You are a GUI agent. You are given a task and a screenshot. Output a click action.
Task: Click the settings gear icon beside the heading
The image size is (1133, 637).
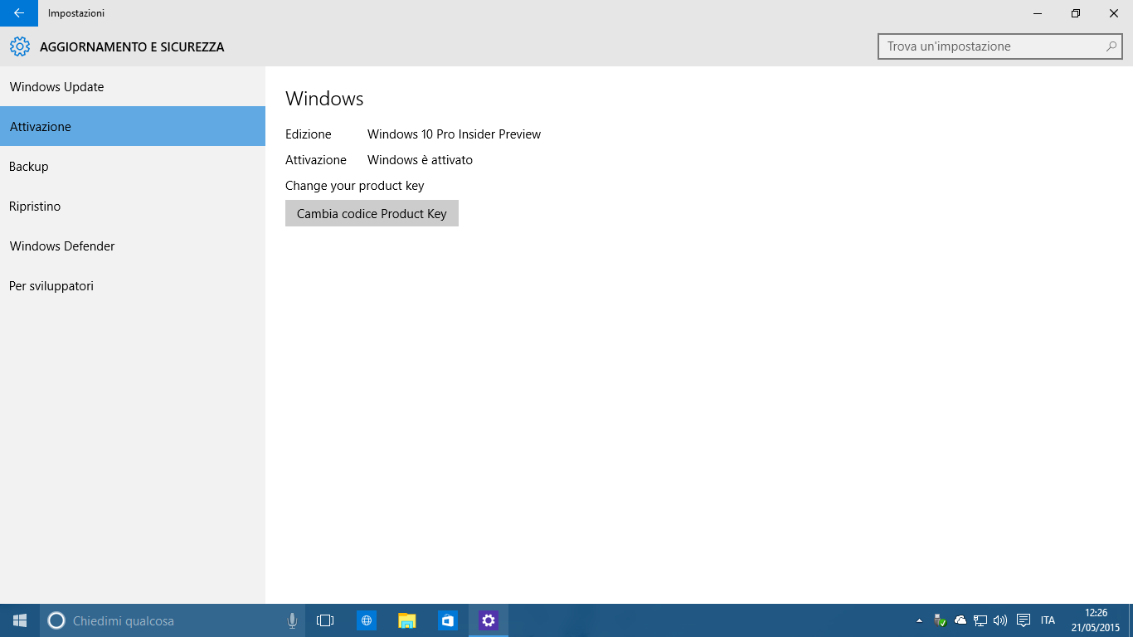coord(20,47)
